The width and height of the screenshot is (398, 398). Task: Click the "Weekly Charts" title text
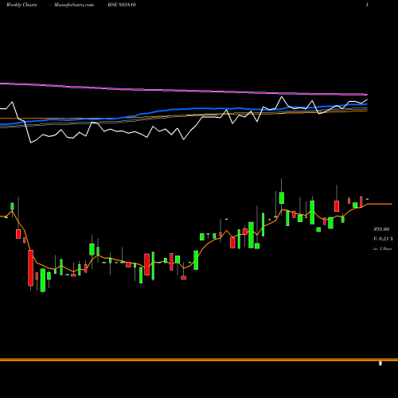tap(21, 5)
